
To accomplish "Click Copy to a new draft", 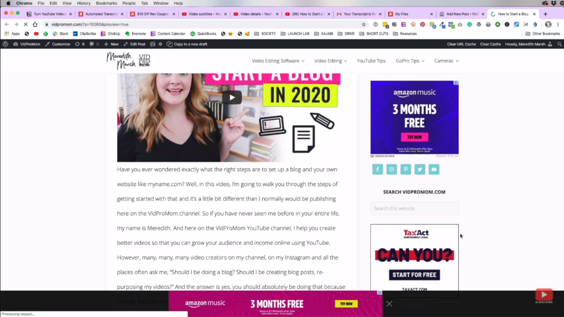I will [187, 44].
